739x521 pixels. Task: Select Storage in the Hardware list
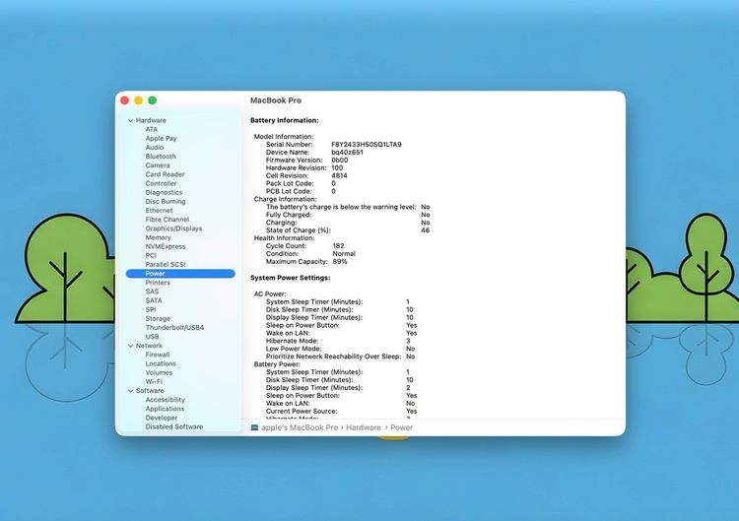click(x=158, y=319)
